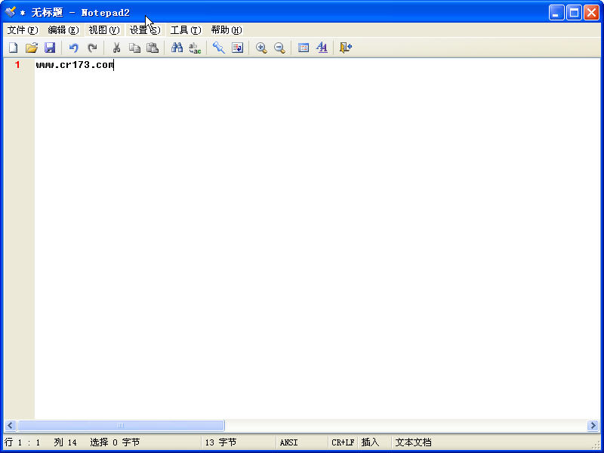
Task: Open a file with folder icon
Action: click(31, 48)
